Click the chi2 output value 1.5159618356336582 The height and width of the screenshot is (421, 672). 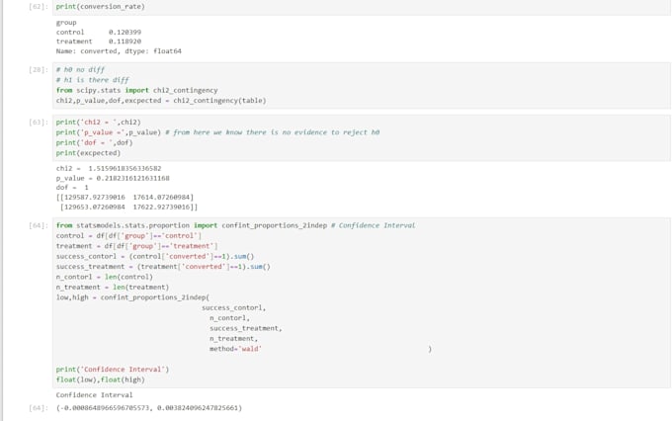point(125,168)
